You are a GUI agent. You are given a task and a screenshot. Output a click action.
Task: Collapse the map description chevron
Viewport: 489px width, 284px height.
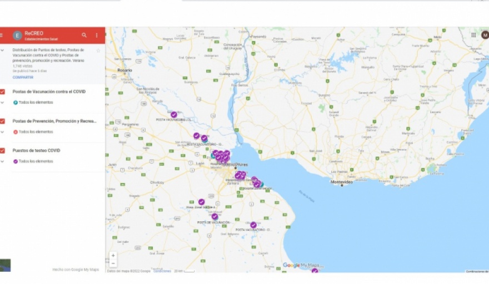2,50
